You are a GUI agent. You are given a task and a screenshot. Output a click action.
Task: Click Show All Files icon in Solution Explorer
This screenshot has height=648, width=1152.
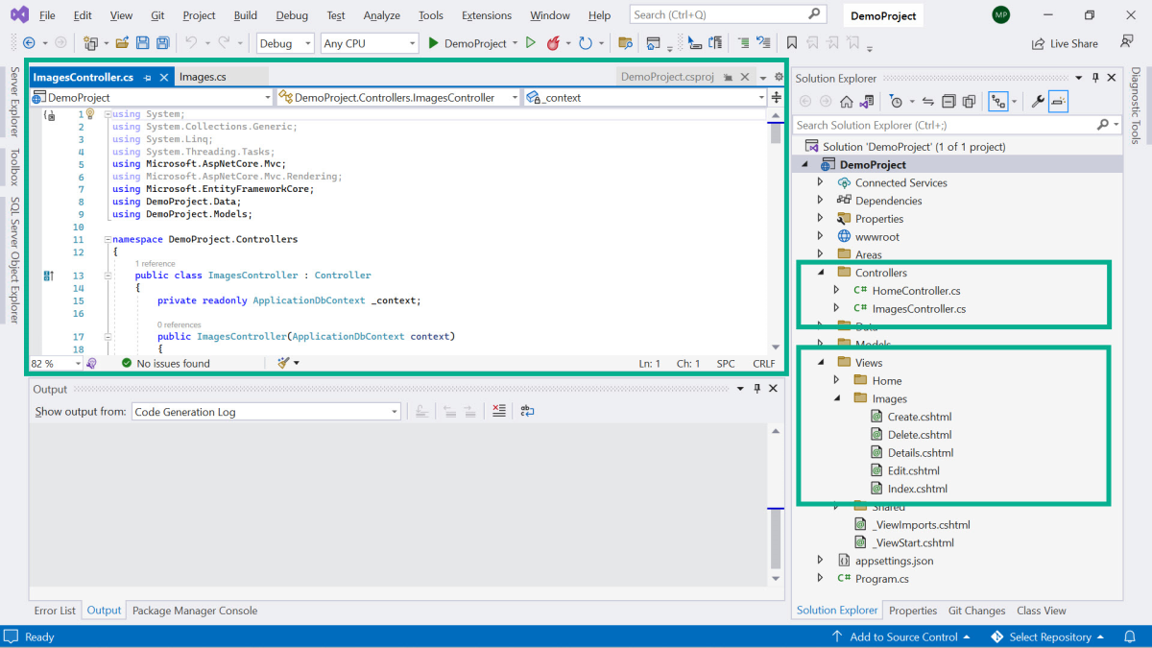[969, 101]
